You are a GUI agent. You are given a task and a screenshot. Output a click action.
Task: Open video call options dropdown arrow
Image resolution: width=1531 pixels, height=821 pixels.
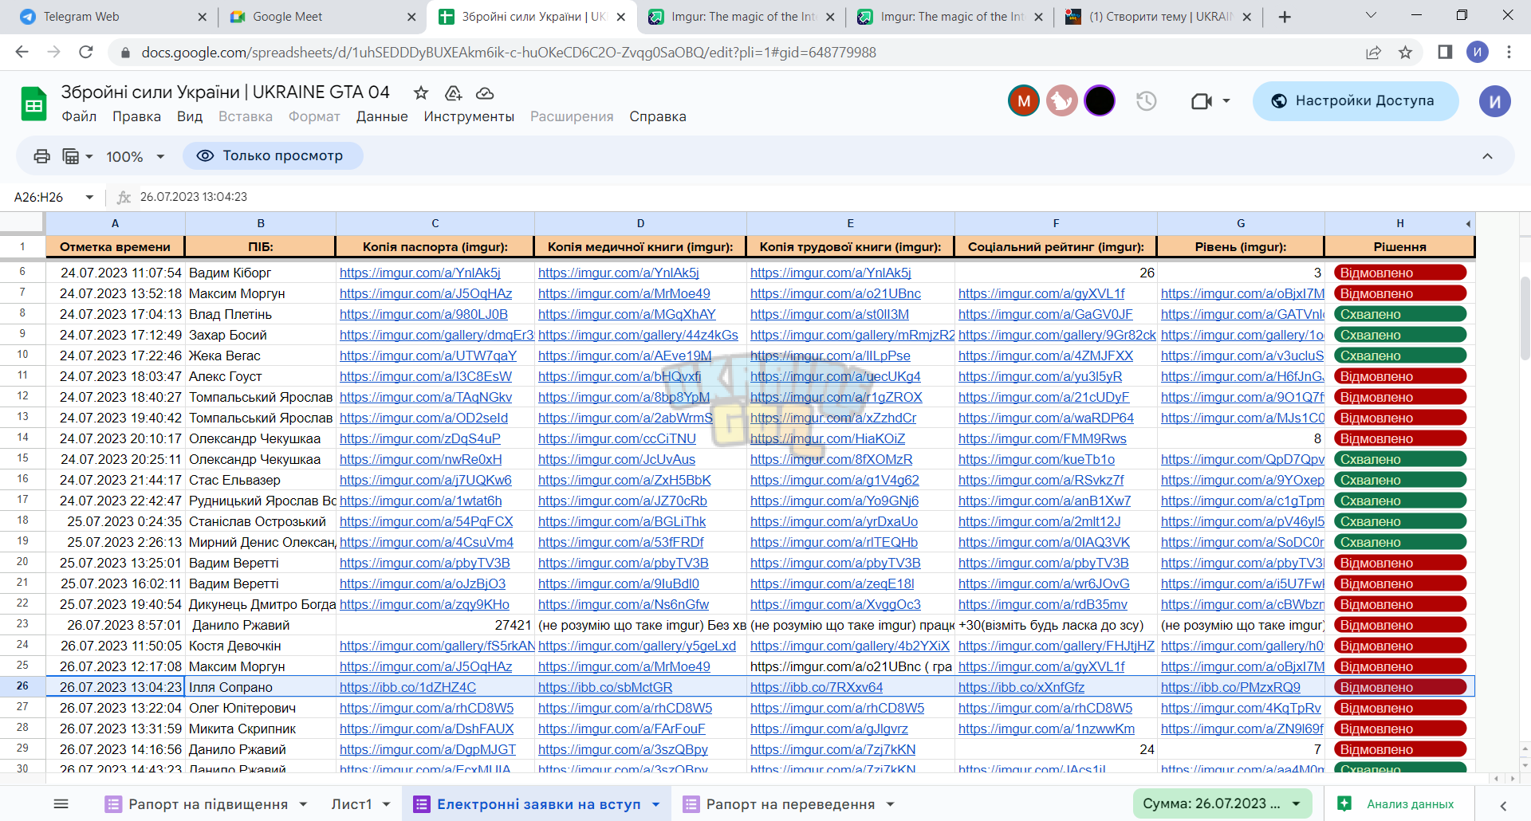click(1226, 101)
